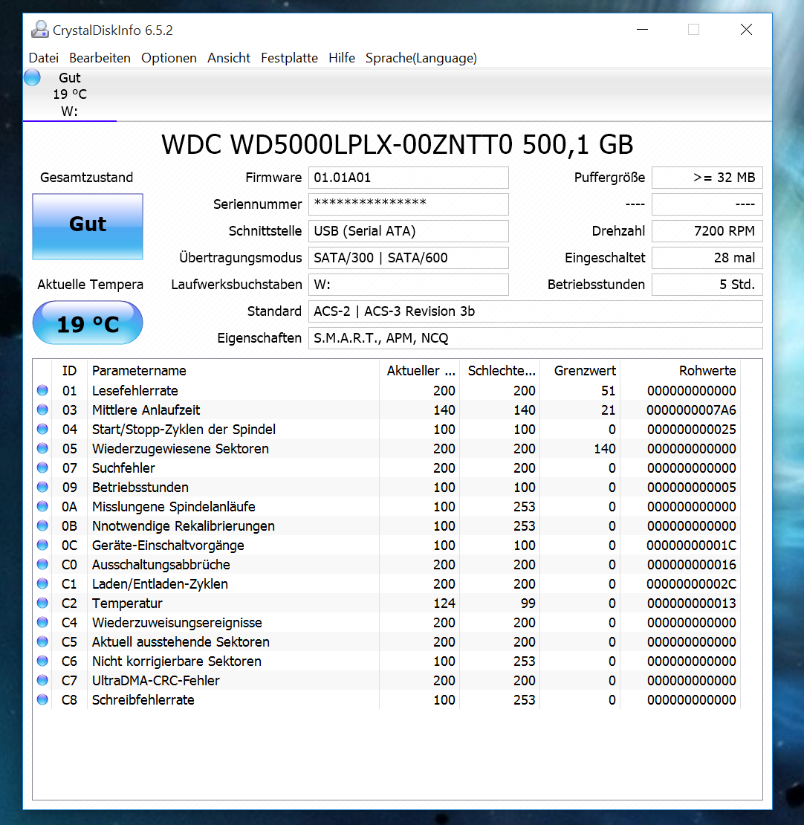Click raw value 00000000001C

[691, 545]
